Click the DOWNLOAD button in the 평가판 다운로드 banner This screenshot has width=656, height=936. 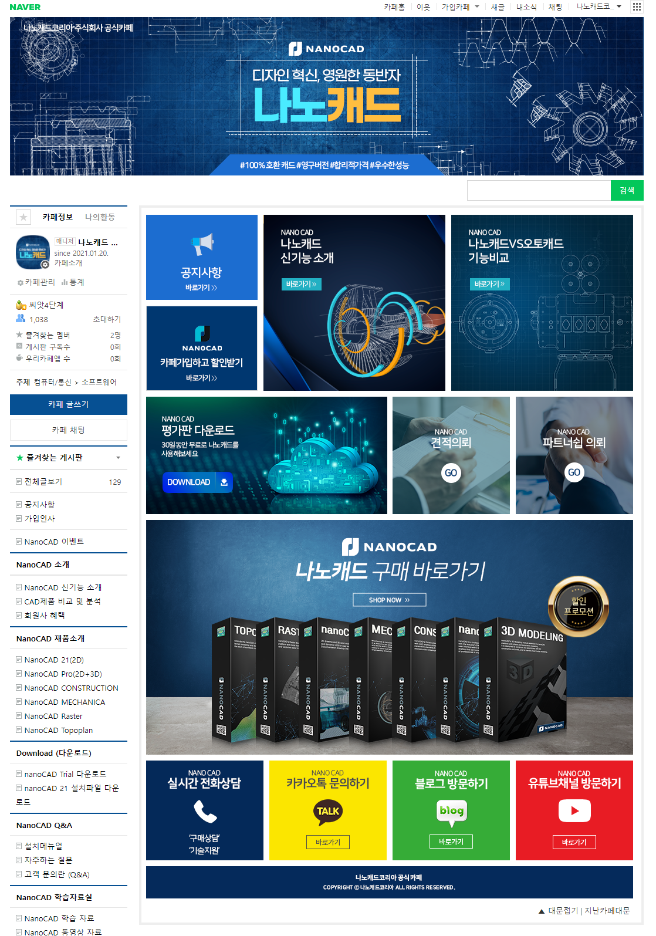(197, 482)
